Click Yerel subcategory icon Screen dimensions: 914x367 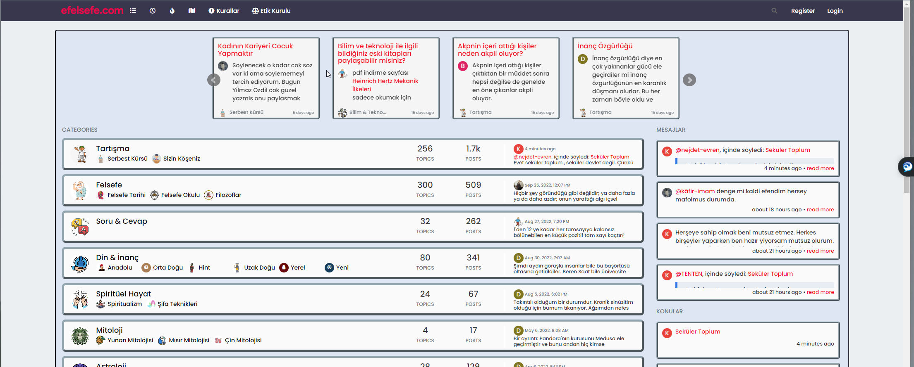pos(284,268)
